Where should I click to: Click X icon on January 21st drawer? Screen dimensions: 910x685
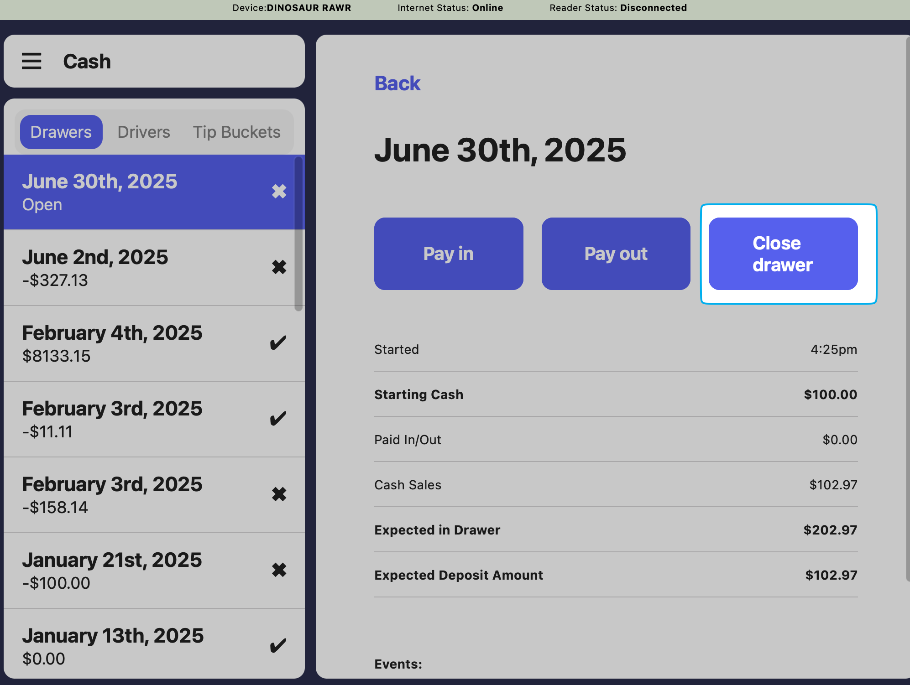tap(279, 570)
